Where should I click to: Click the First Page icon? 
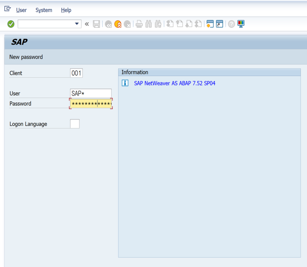170,24
